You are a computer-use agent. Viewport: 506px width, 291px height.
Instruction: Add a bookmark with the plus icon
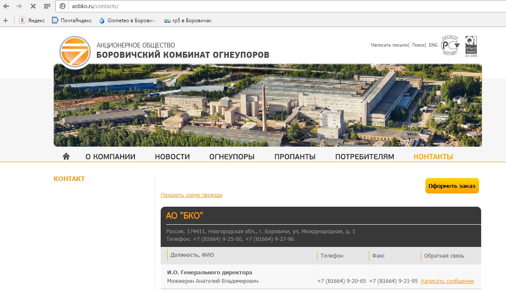pyautogui.click(x=6, y=21)
